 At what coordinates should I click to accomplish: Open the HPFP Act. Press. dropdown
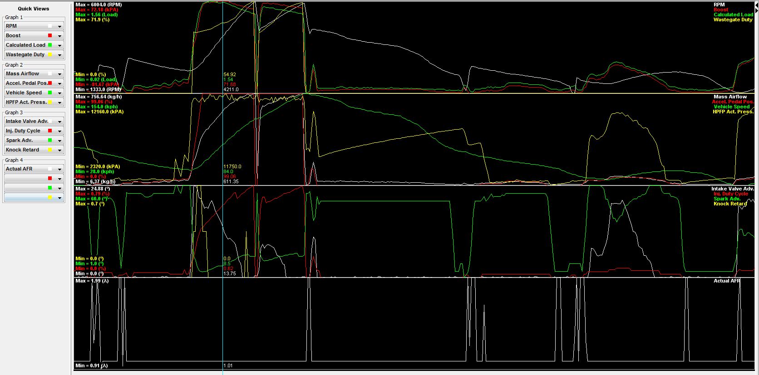[x=59, y=102]
